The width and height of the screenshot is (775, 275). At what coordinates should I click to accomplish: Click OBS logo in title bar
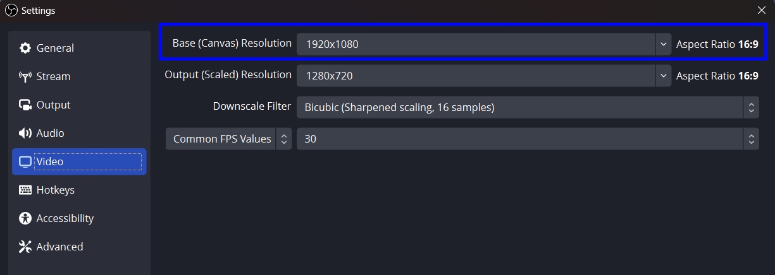(x=11, y=10)
